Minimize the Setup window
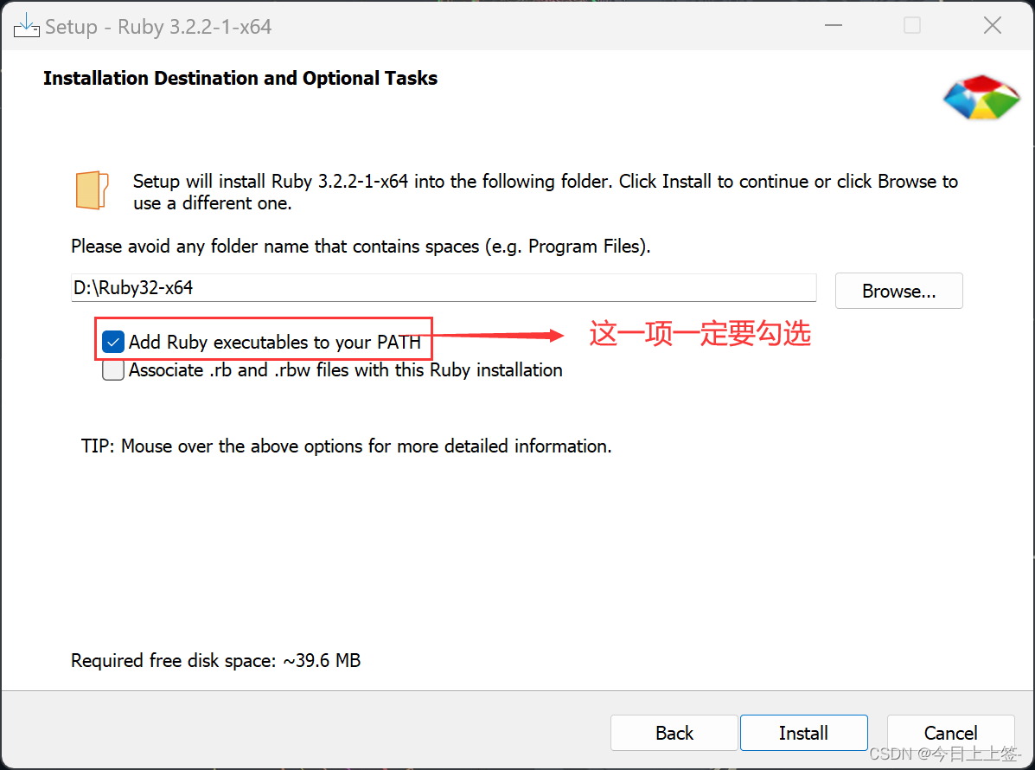This screenshot has height=770, width=1035. 834,26
